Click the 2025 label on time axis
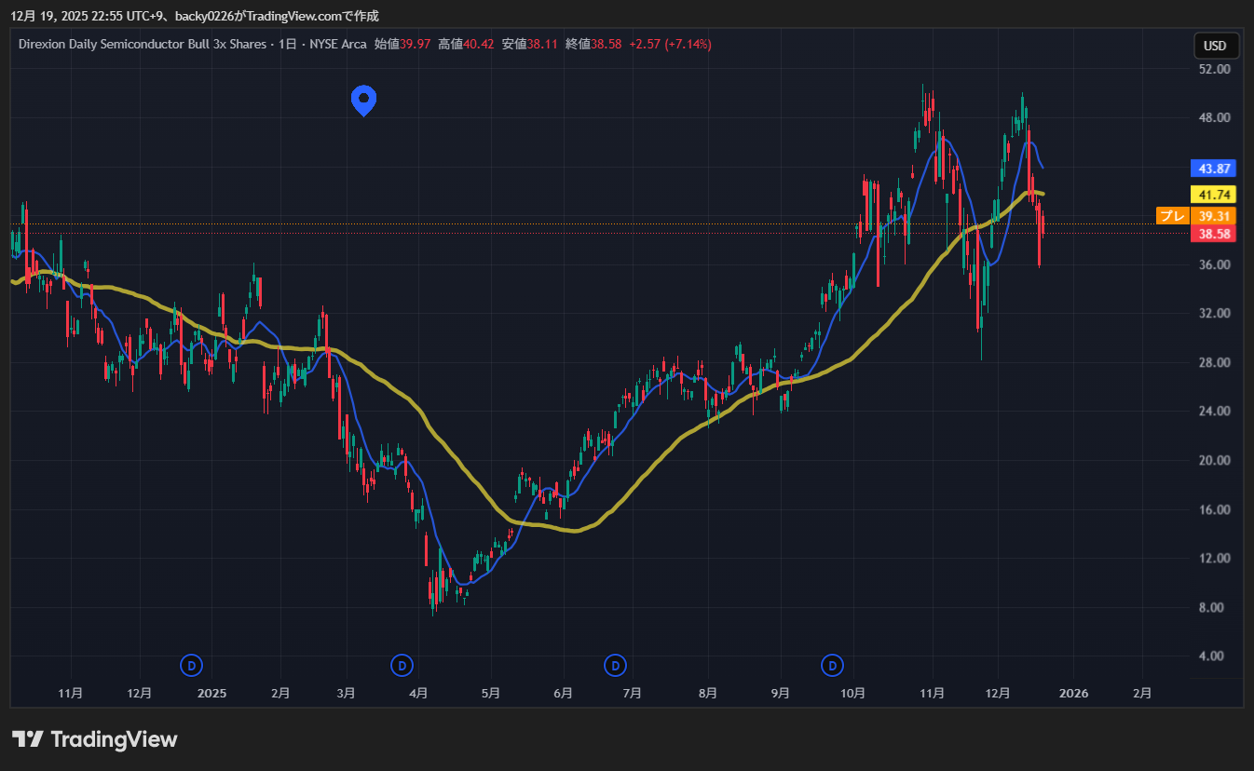Viewport: 1254px width, 771px height. click(x=211, y=694)
